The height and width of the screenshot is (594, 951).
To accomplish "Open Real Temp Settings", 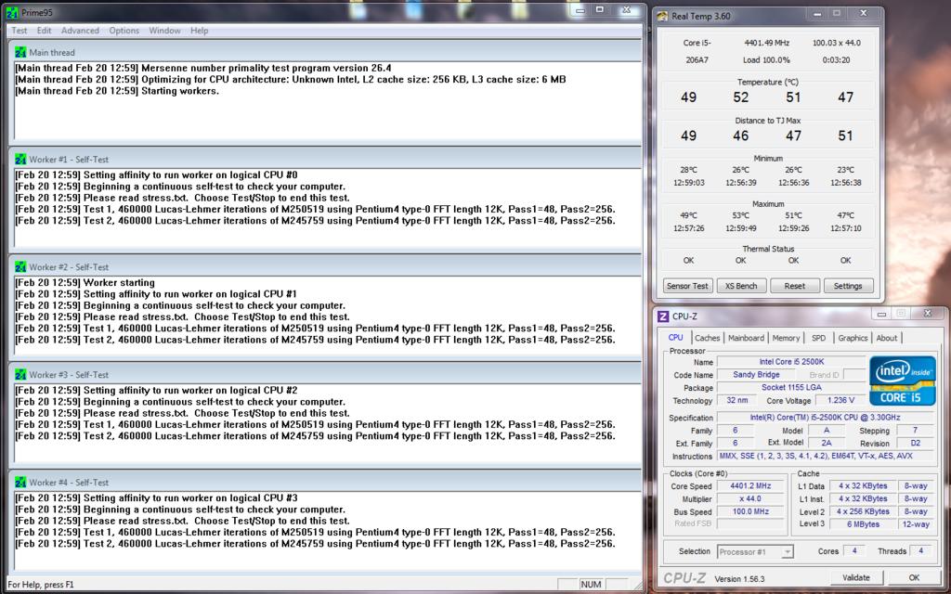I will [848, 286].
